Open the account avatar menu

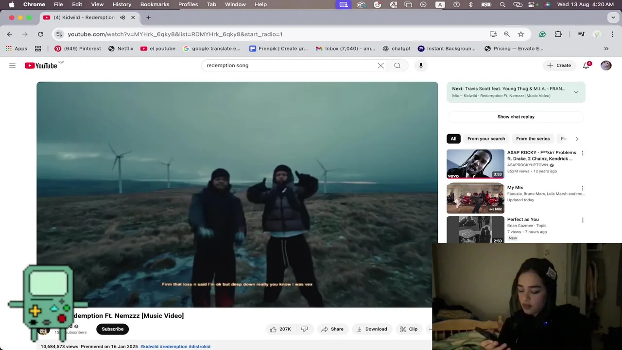tap(606, 66)
